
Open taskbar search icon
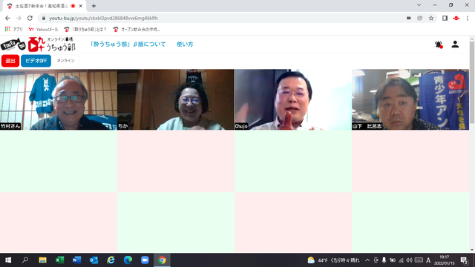(x=25, y=260)
